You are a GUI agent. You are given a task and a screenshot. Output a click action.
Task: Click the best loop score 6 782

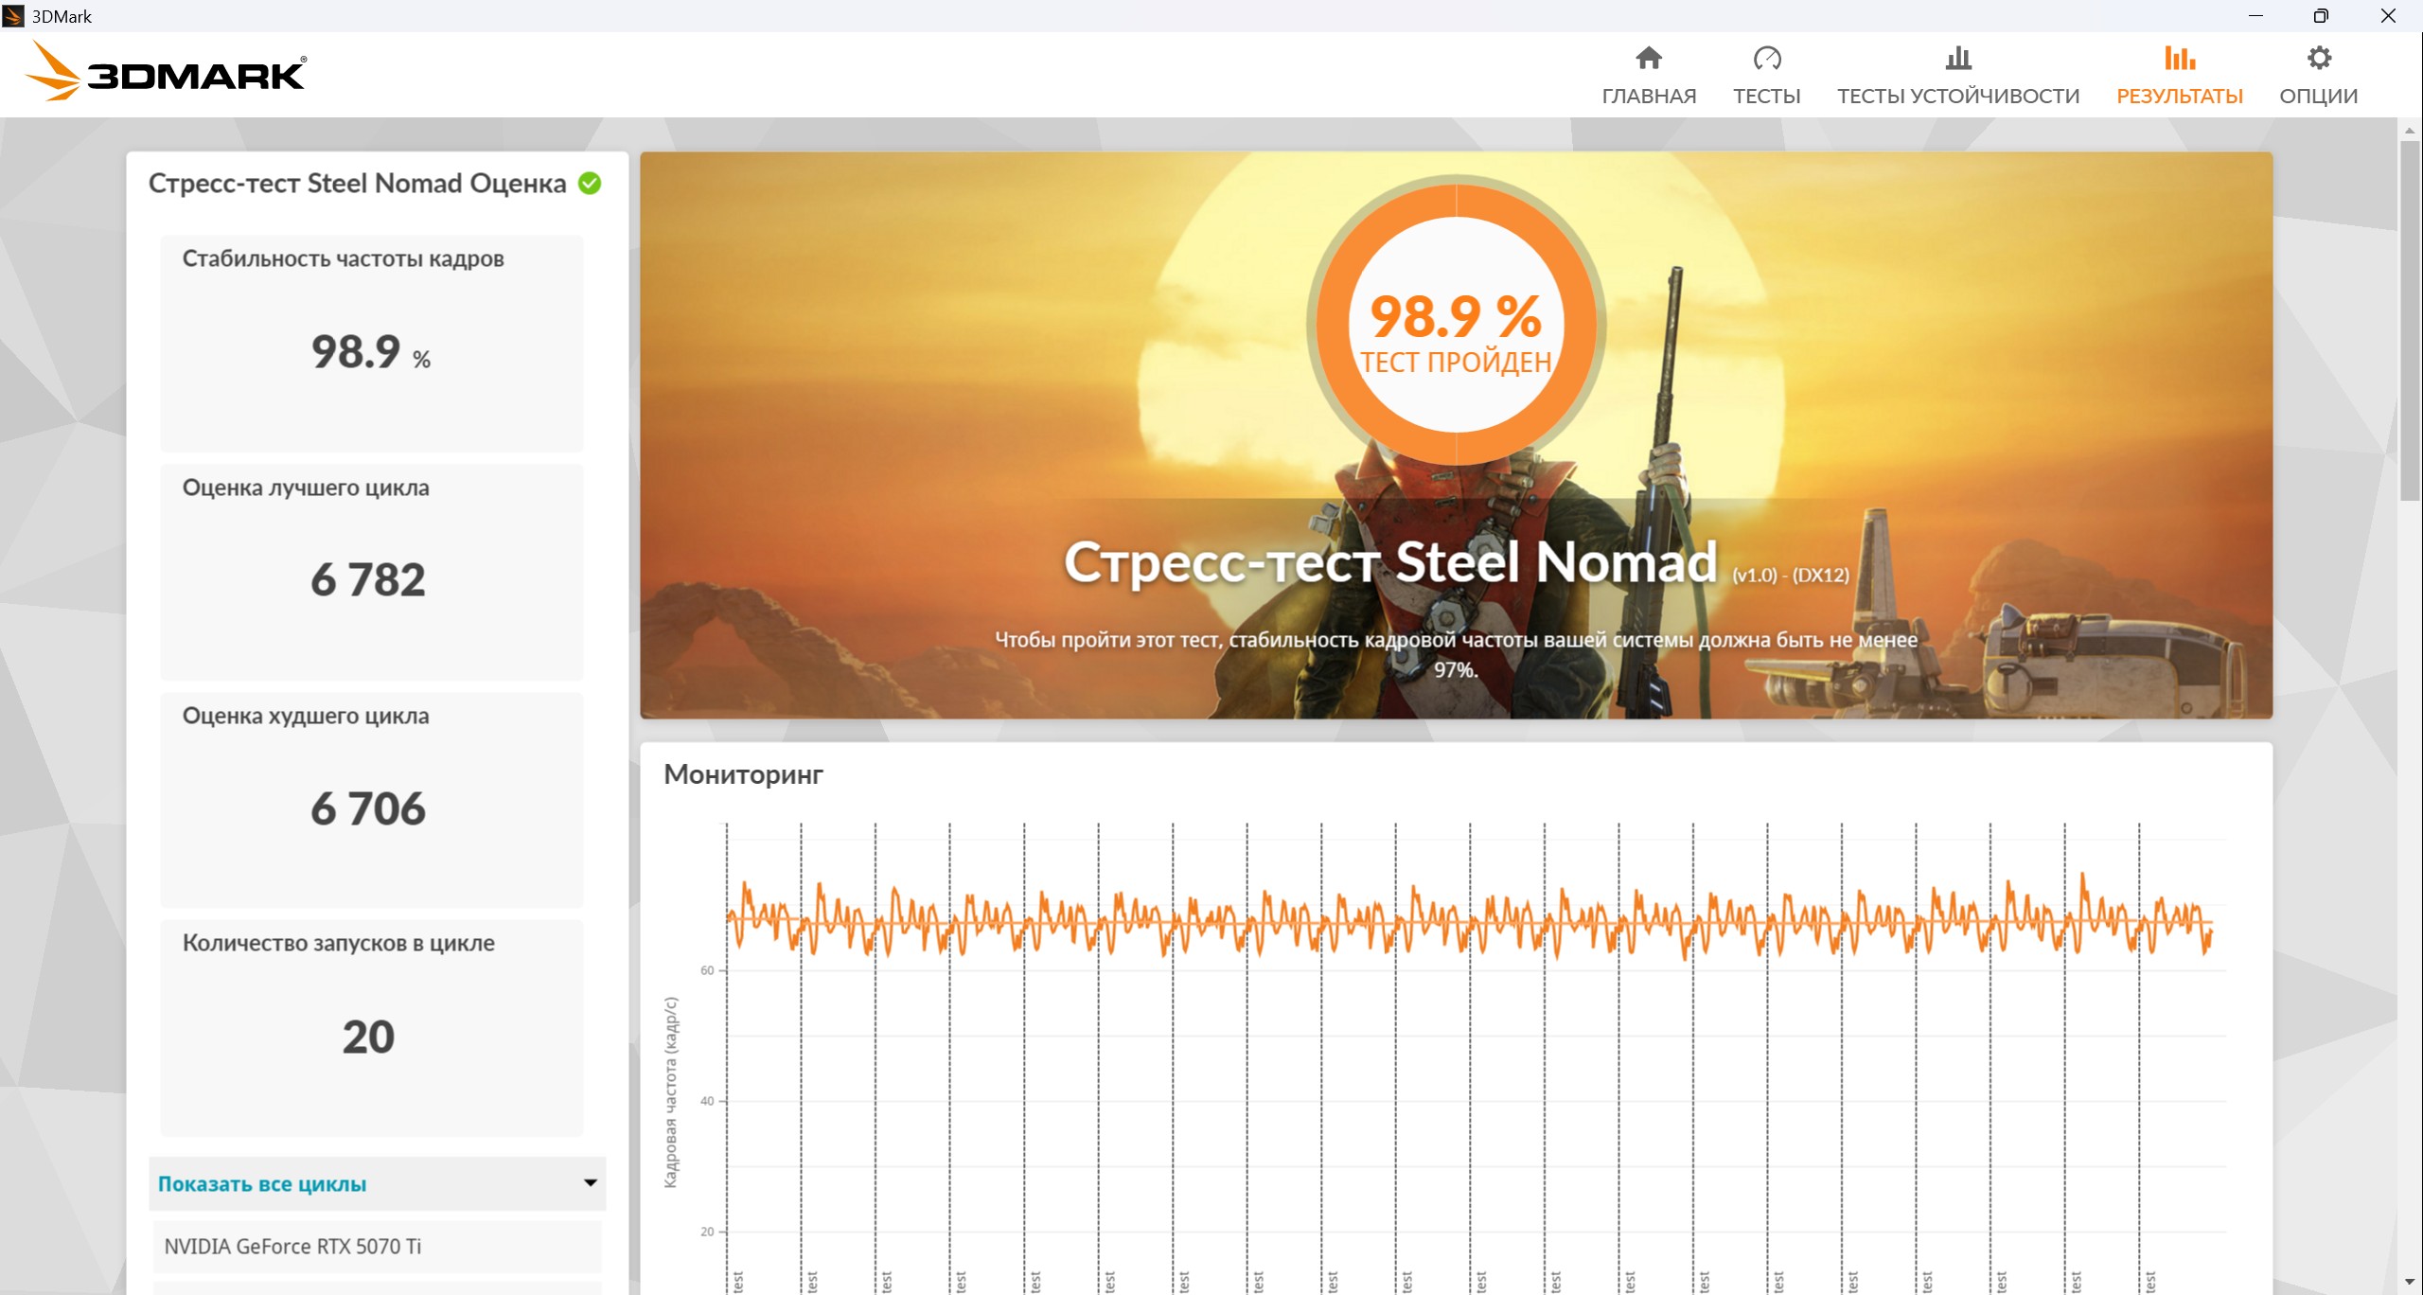click(368, 579)
